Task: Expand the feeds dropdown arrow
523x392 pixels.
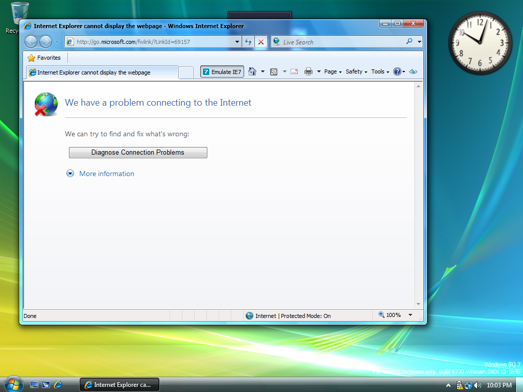Action: click(284, 71)
